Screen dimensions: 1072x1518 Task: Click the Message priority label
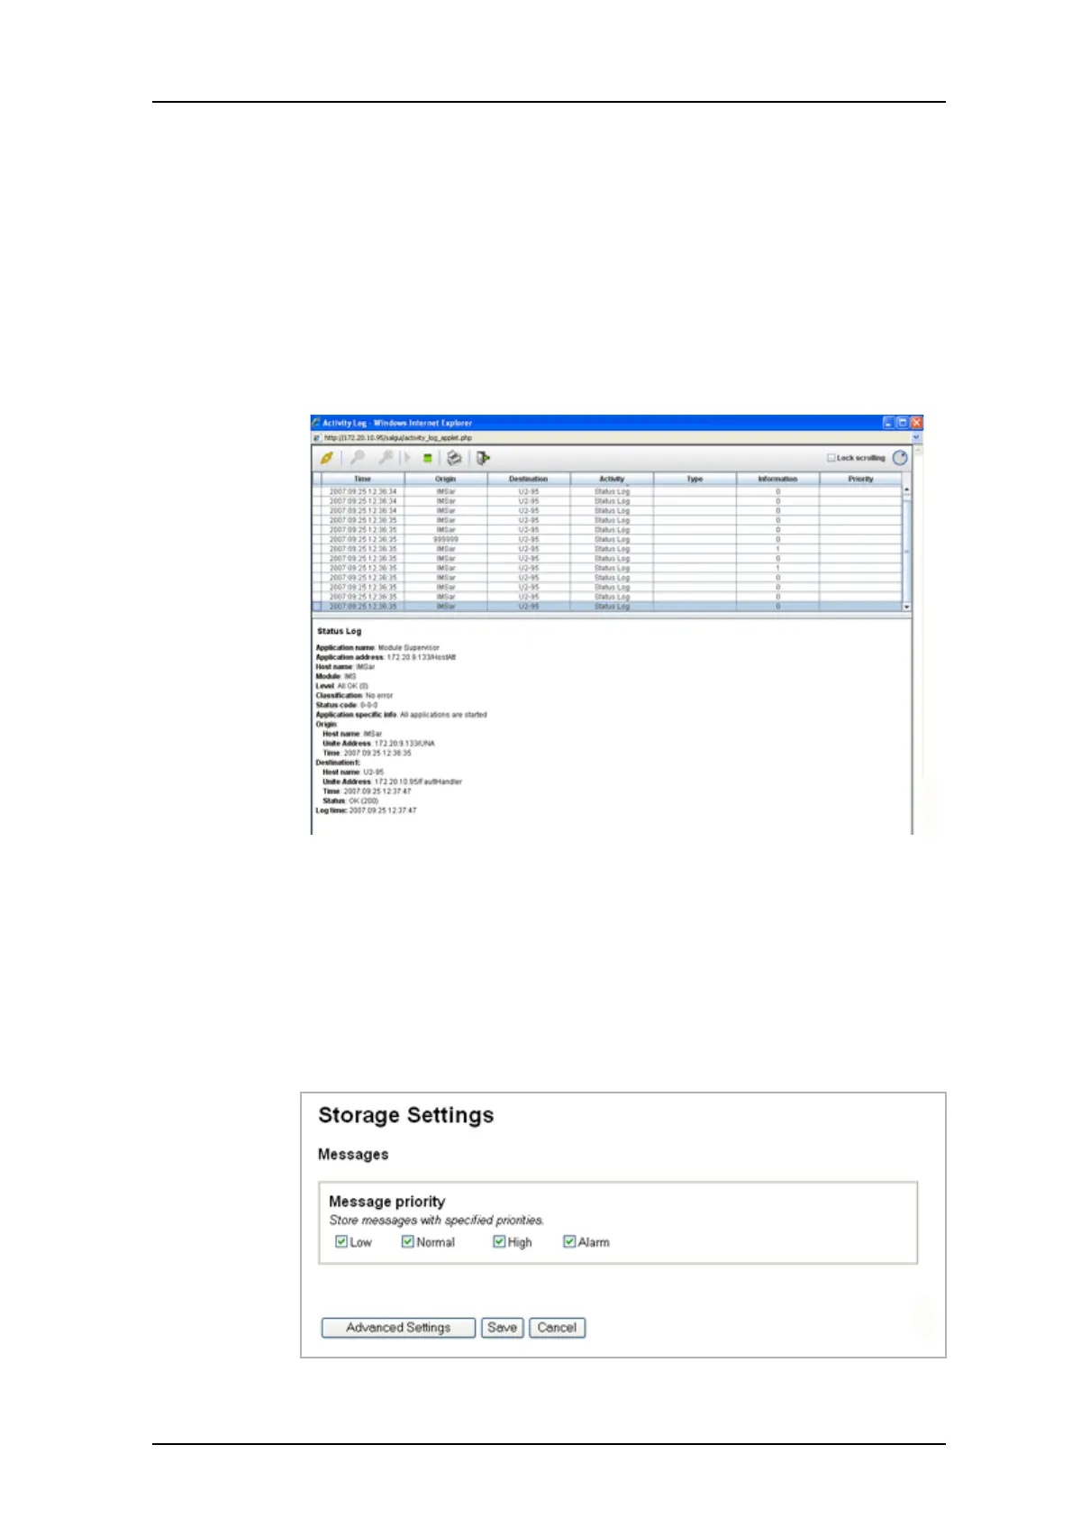[x=386, y=1202]
